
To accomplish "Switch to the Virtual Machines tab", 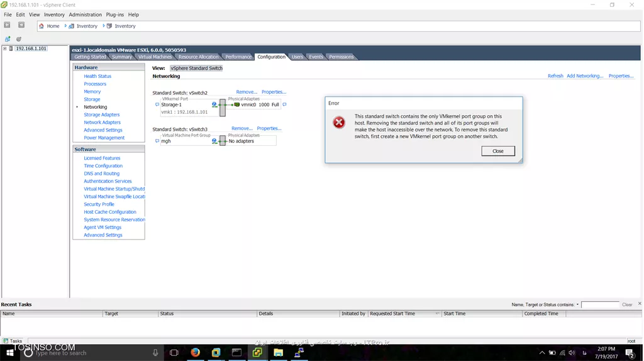I will (x=155, y=57).
